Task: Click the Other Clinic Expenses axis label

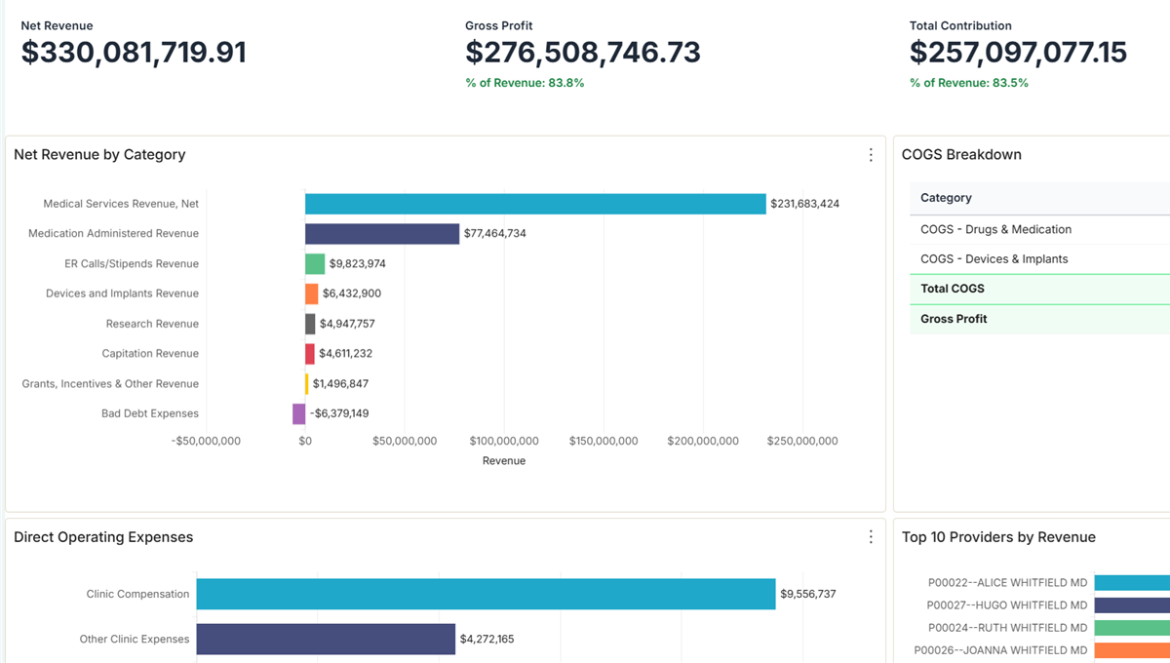Action: [135, 640]
